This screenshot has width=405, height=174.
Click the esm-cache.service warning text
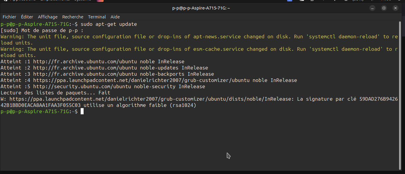199,52
